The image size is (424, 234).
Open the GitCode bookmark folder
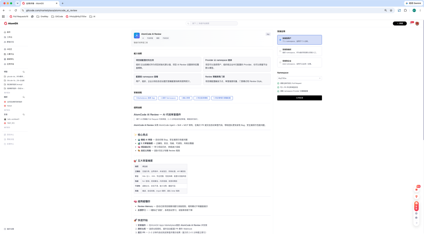[57, 16]
